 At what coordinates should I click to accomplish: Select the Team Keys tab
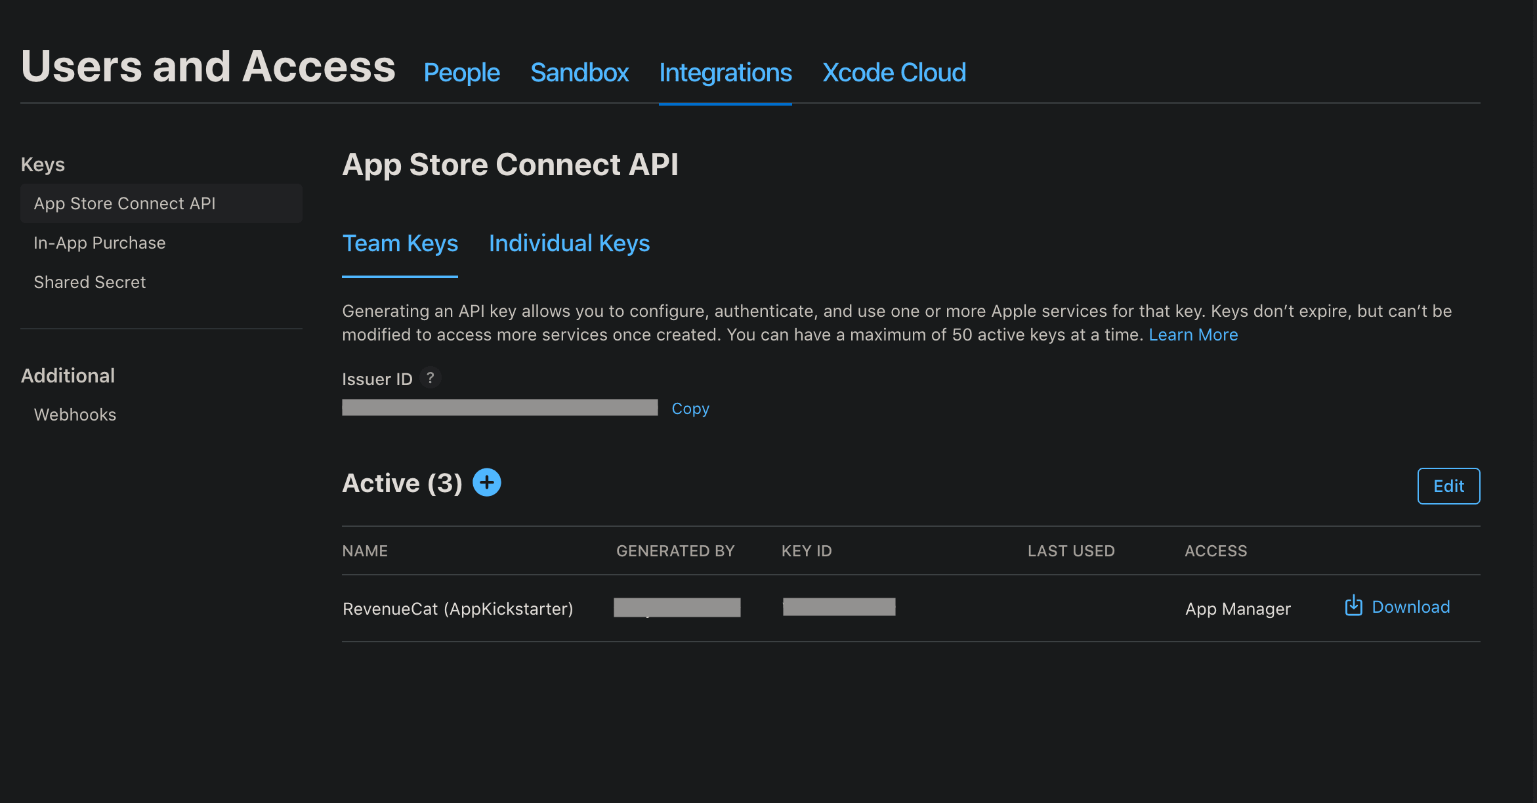tap(400, 243)
